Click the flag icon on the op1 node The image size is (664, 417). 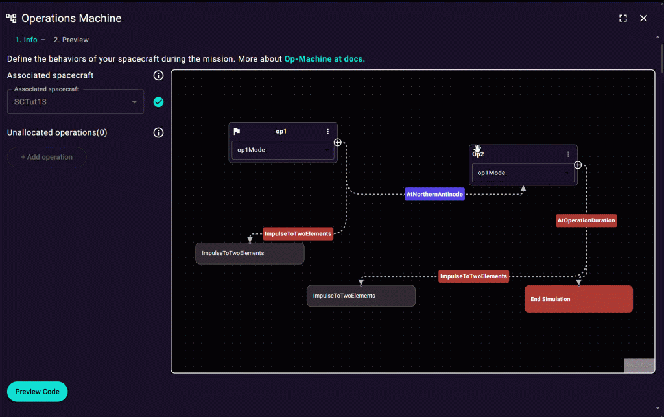click(x=237, y=132)
